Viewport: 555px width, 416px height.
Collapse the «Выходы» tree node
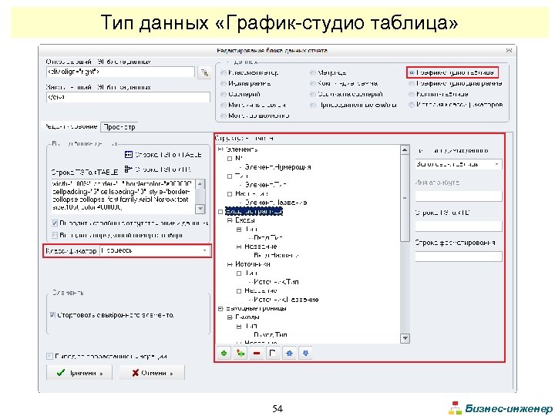pos(230,317)
